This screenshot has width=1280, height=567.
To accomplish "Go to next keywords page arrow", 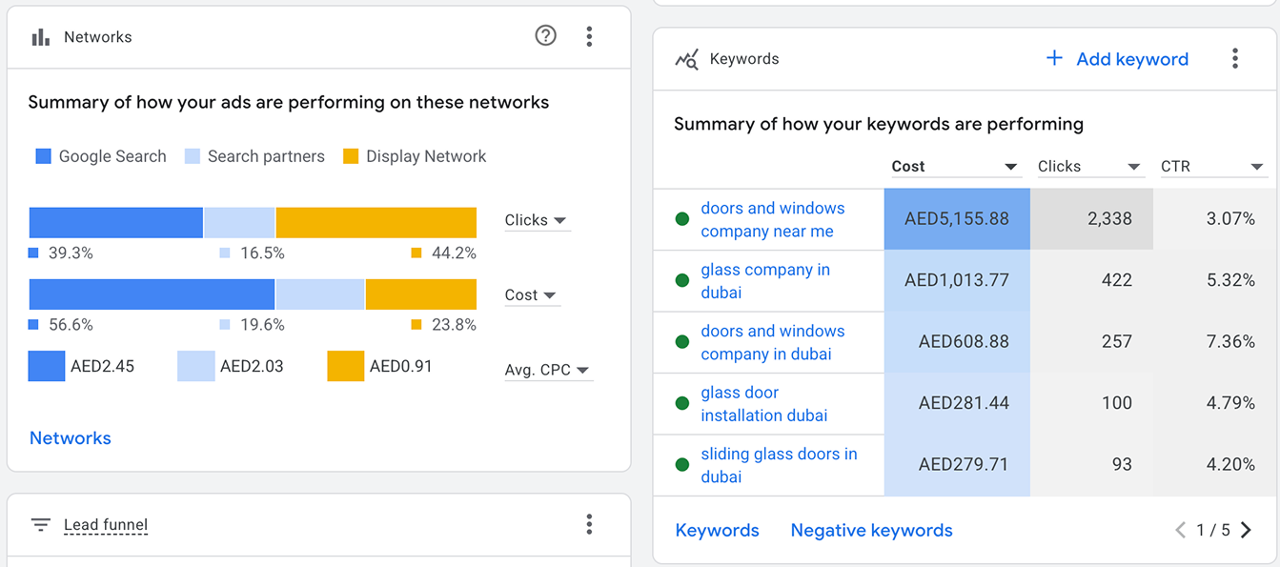I will pyautogui.click(x=1246, y=531).
